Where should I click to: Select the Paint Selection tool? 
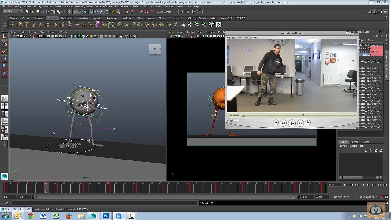(x=5, y=51)
